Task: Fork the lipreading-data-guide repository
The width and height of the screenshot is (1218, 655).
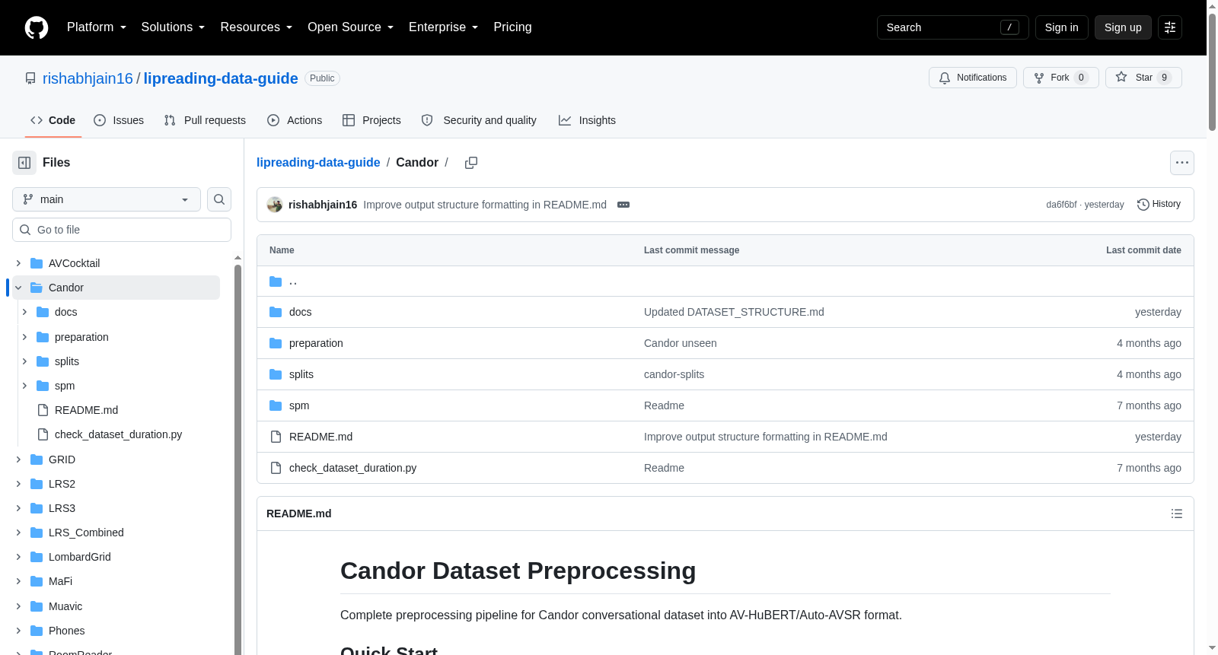Action: coord(1061,78)
